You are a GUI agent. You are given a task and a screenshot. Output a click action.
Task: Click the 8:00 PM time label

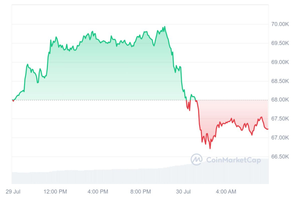click(140, 191)
